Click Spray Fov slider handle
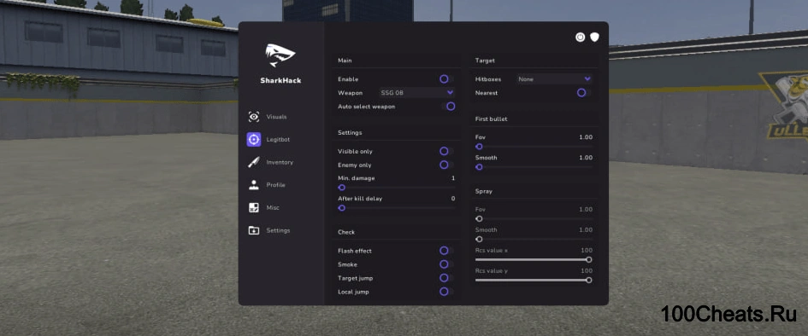 tap(479, 219)
